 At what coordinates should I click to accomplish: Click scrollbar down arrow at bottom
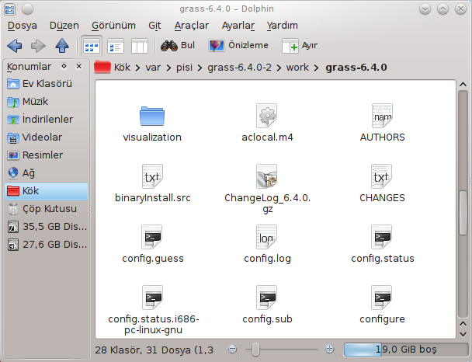(463, 334)
